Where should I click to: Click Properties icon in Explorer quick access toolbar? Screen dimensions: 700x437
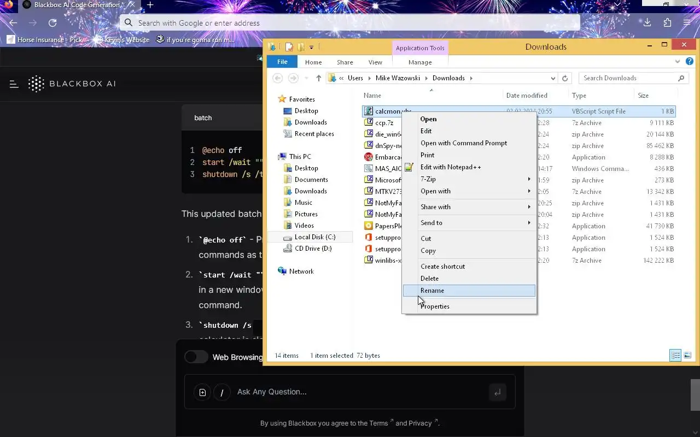[x=289, y=47]
